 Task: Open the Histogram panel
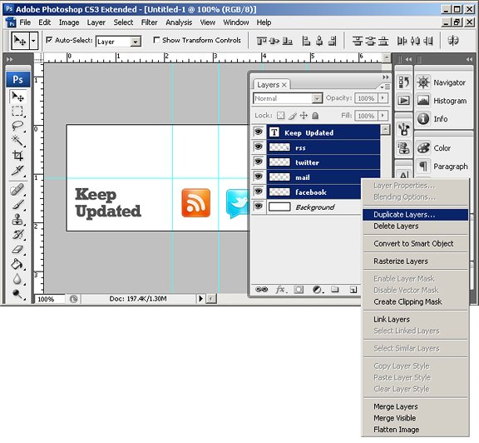pyautogui.click(x=442, y=101)
